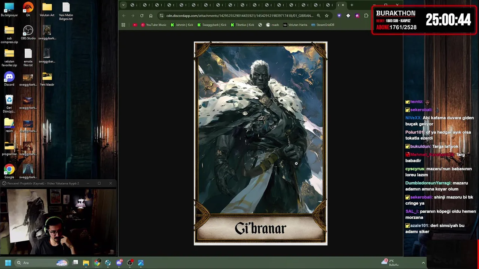This screenshot has width=479, height=269.
Task: Open Chrome extensions puzzle icon
Action: pos(366,16)
